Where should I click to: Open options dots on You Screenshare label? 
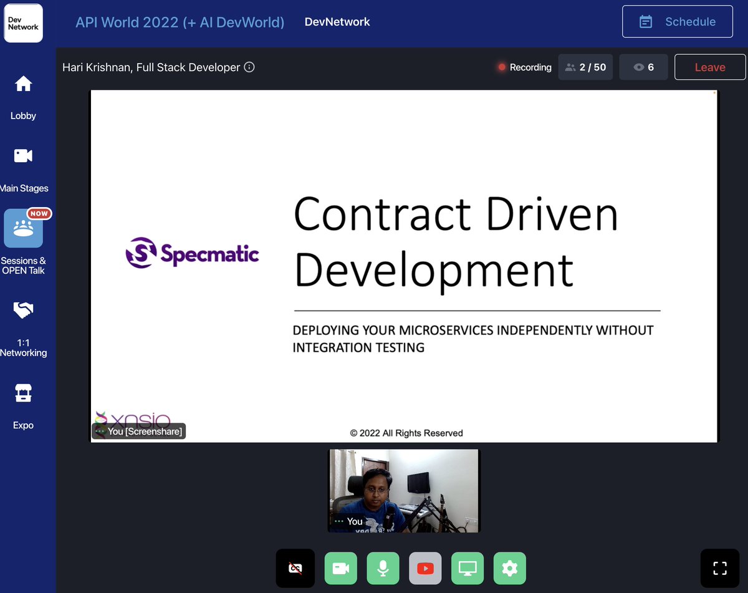pyautogui.click(x=100, y=431)
